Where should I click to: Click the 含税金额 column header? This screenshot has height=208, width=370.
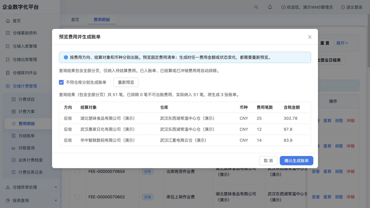tap(292, 107)
